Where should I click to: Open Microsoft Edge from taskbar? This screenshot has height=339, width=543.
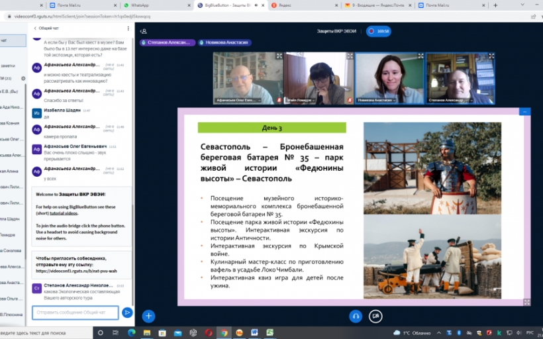pyautogui.click(x=131, y=333)
